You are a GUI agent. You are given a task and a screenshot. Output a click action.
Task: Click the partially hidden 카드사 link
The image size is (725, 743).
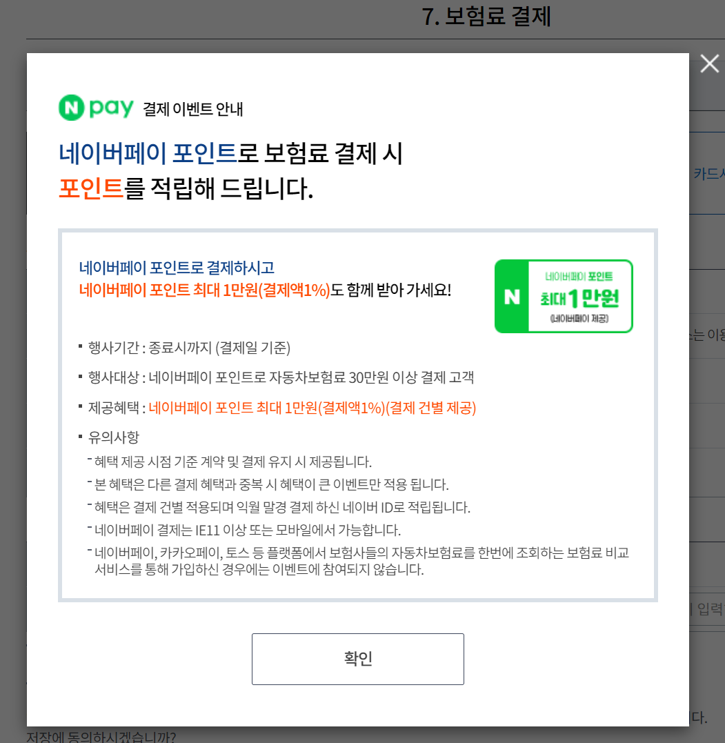tap(709, 173)
